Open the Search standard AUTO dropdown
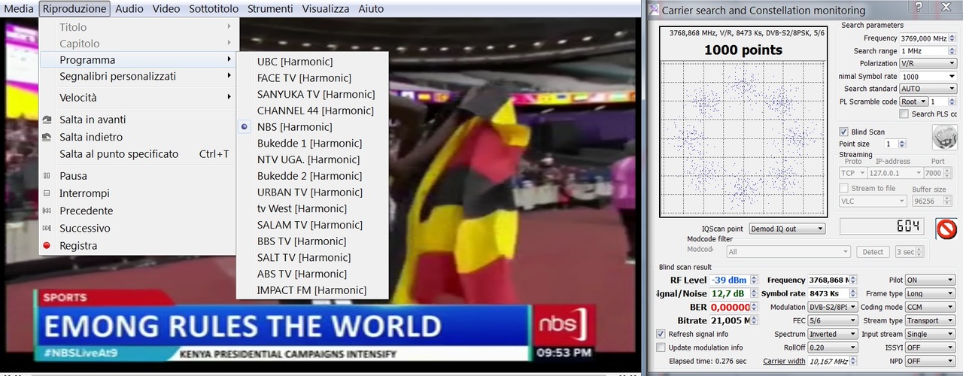The height and width of the screenshot is (376, 963). 928,89
